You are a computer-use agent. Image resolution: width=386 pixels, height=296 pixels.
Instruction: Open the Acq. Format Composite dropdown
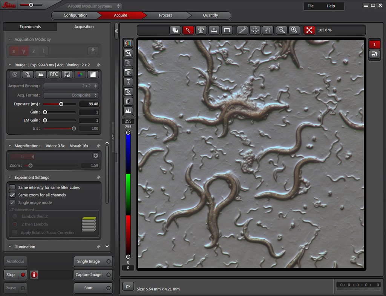[x=71, y=95]
